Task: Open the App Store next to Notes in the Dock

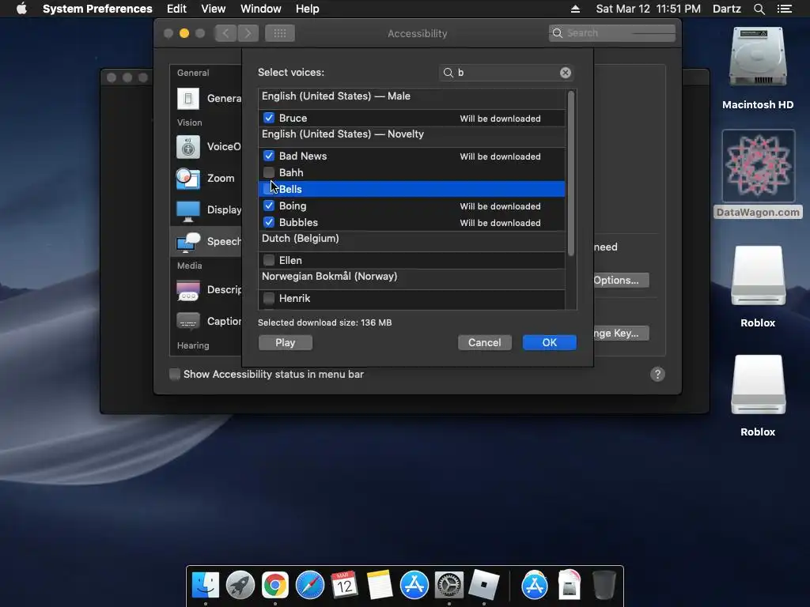Action: 414,586
